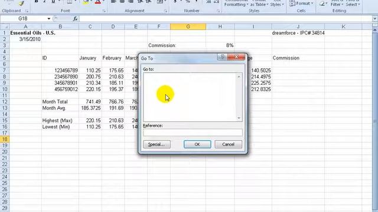This screenshot has height=212, width=378.
Task: Select highlighted column G header
Action: [x=188, y=26]
